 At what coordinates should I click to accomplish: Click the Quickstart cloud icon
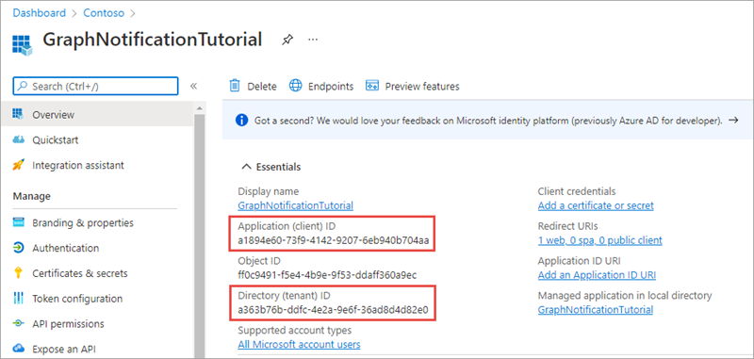(18, 139)
